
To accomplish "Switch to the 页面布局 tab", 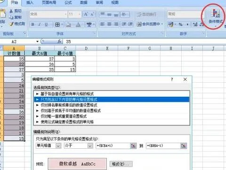I will click(49, 3).
